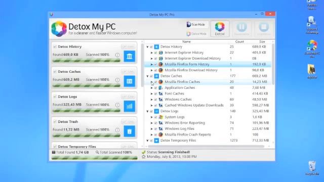
Task: Open Options on the Detox Trash card
Action: pyautogui.click(x=128, y=121)
